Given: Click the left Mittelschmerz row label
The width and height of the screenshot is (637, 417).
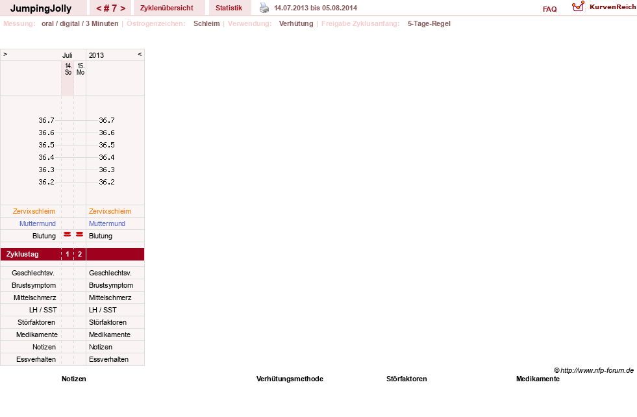Looking at the screenshot, I should 35,298.
